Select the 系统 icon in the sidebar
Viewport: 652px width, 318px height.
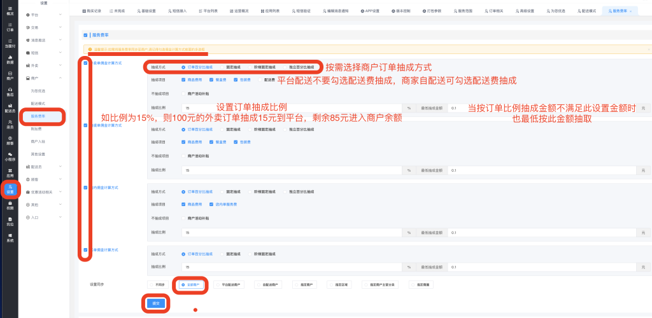pyautogui.click(x=10, y=238)
